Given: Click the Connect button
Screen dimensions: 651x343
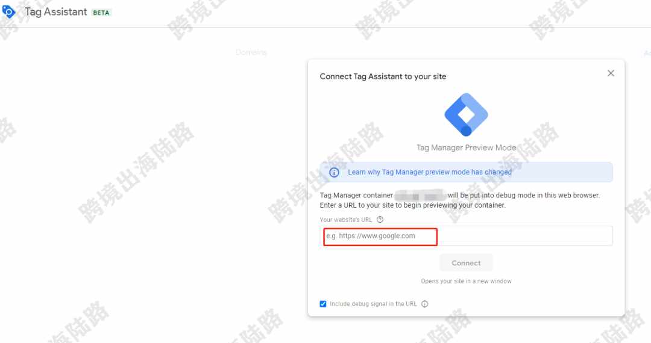Looking at the screenshot, I should pyautogui.click(x=466, y=263).
